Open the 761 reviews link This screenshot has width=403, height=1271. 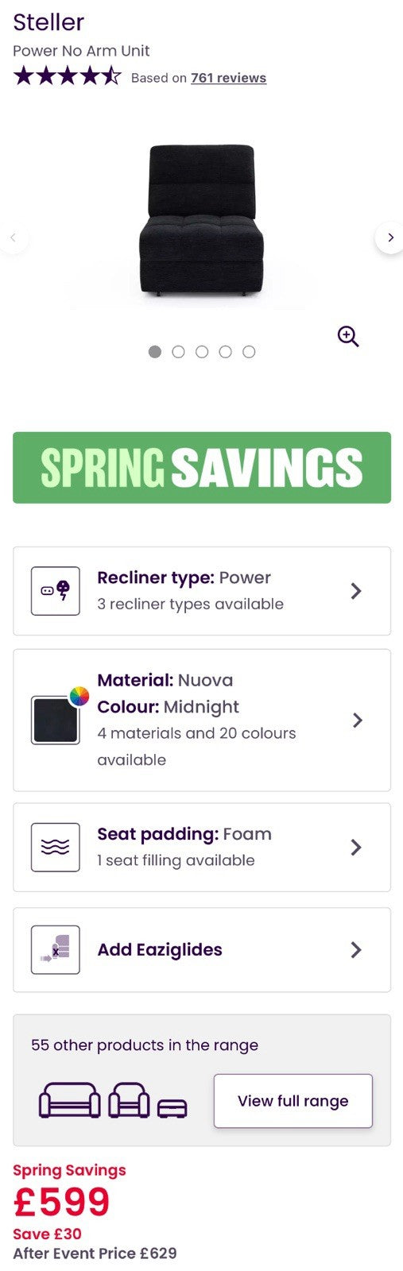(228, 78)
